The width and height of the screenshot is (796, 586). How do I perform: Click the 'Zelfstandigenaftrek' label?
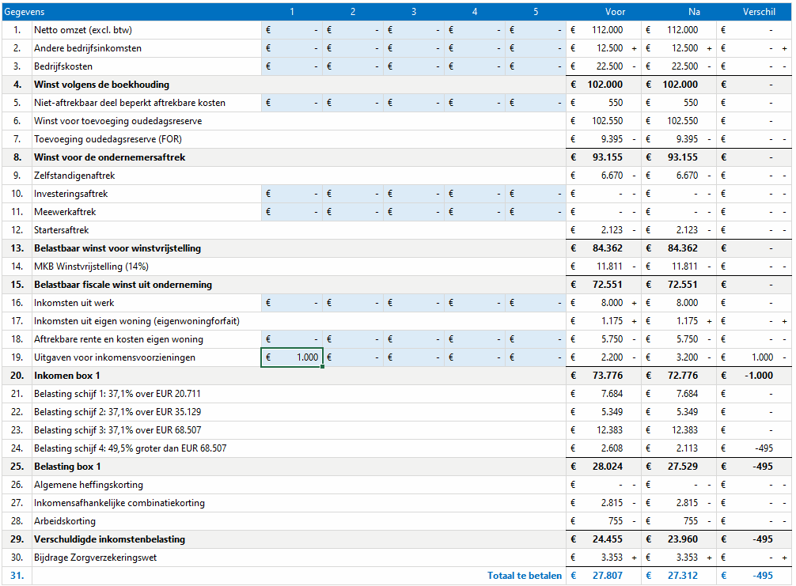74,176
